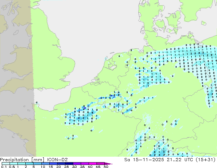Click the 1–2 mm legend color swatch
Viewport: 217px width, 168px height.
click(22, 164)
